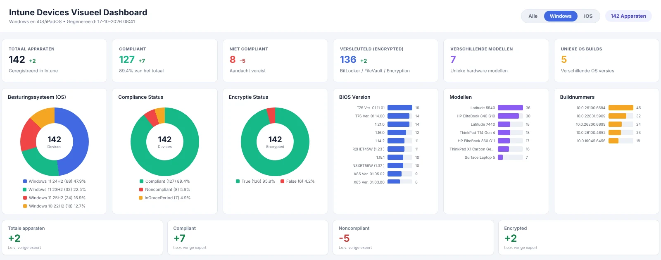The width and height of the screenshot is (661, 260).
Task: Open the Compliant card showing 127
Action: [165, 60]
